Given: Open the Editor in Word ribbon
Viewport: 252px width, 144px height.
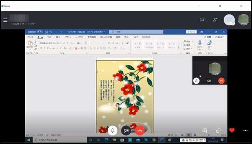Looking at the screenshot, I should coord(209,43).
